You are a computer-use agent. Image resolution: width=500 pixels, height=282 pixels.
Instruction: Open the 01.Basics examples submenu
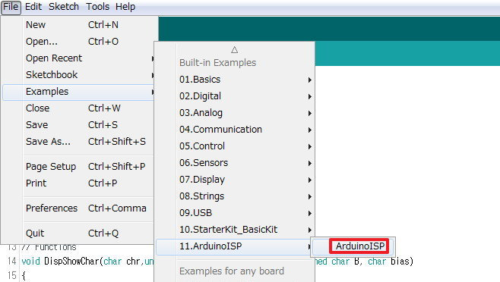pos(234,80)
